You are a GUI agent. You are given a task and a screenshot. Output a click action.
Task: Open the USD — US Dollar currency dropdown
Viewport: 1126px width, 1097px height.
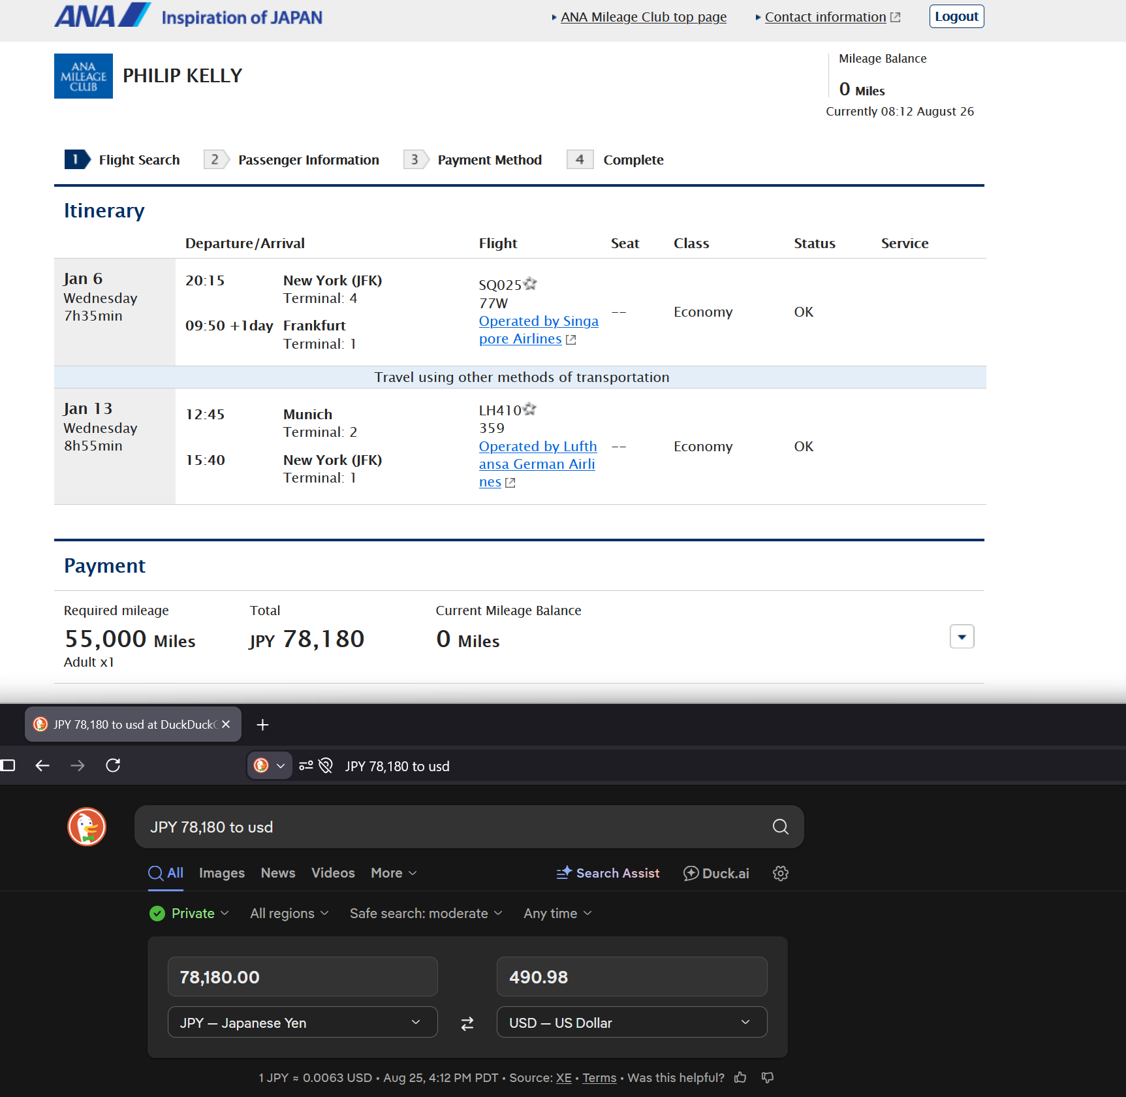tap(631, 1023)
